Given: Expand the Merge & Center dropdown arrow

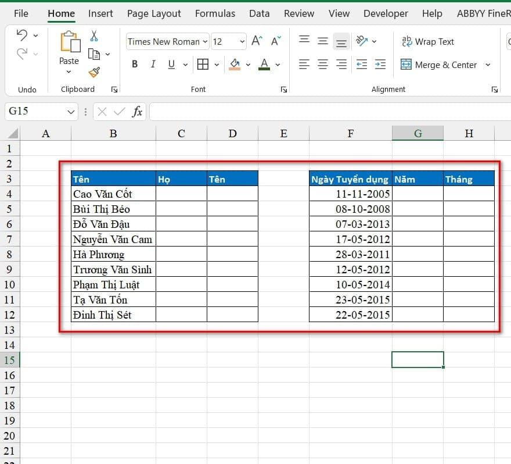Looking at the screenshot, I should click(x=488, y=65).
